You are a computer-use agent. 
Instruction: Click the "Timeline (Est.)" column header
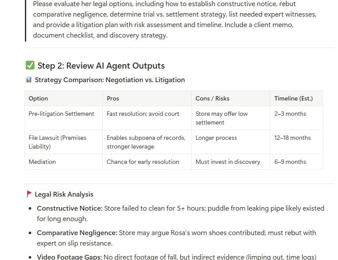293,98
